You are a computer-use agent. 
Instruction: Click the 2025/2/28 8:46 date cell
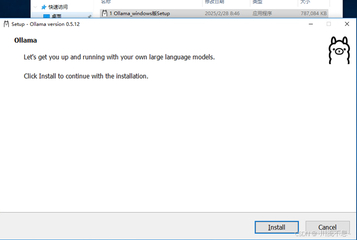222,13
